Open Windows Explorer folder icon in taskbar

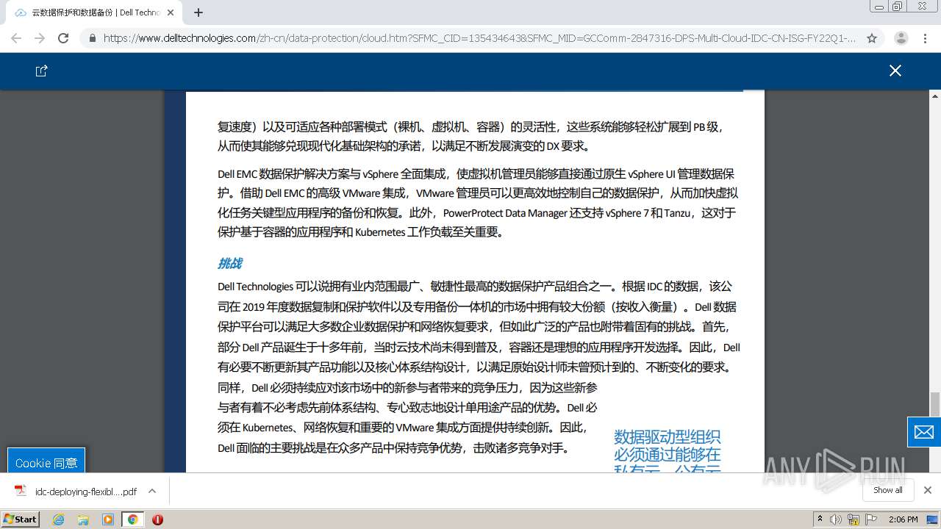83,519
